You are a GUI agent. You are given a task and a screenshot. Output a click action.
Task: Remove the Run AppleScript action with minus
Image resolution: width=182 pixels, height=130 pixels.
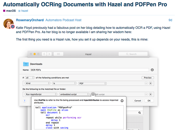pyautogui.click(x=146, y=94)
